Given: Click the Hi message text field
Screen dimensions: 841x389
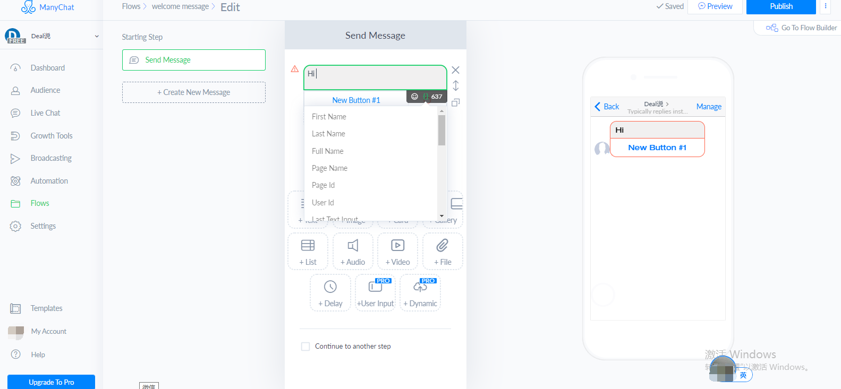Looking at the screenshot, I should (375, 77).
